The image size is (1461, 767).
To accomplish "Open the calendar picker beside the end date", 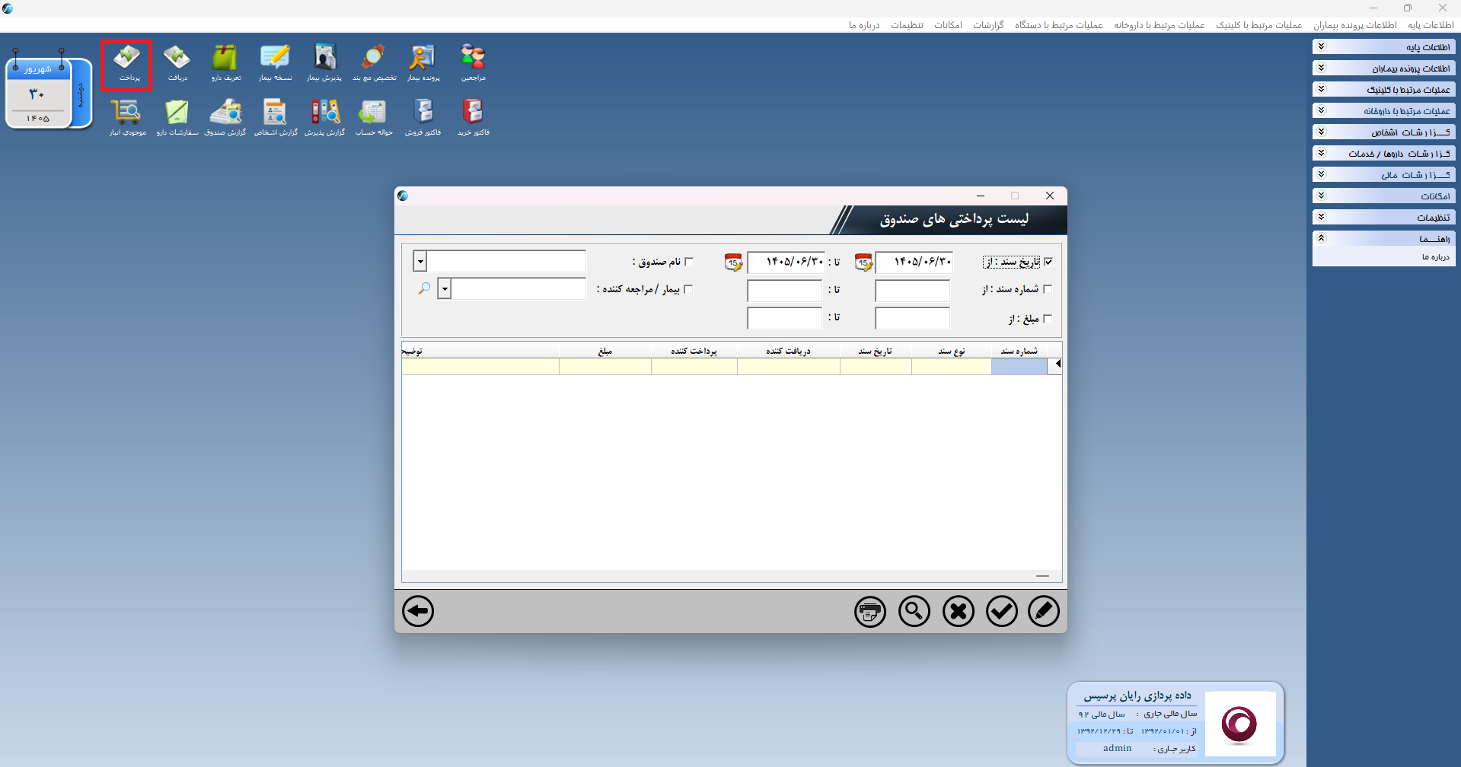I will pyautogui.click(x=733, y=263).
